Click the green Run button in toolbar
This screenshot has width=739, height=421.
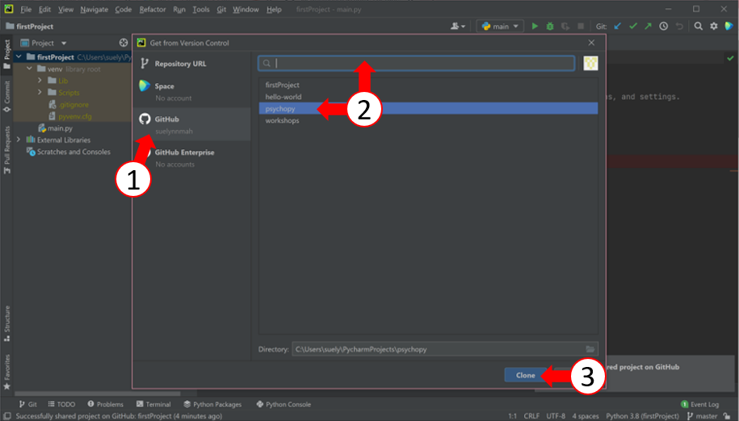[535, 26]
